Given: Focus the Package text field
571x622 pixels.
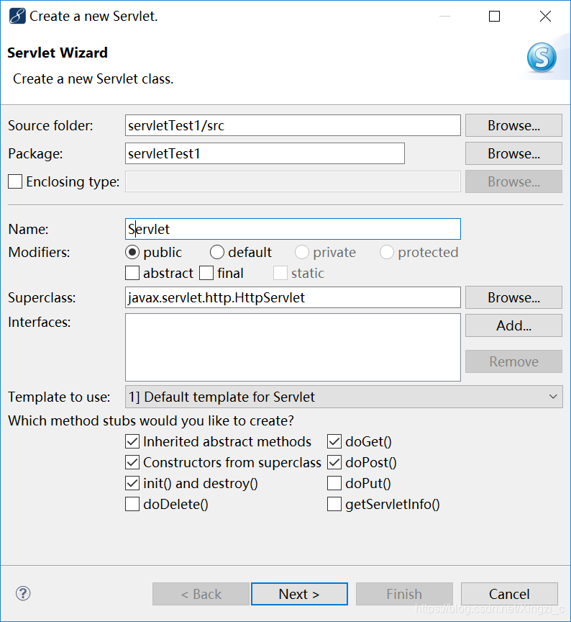Looking at the screenshot, I should coord(265,153).
